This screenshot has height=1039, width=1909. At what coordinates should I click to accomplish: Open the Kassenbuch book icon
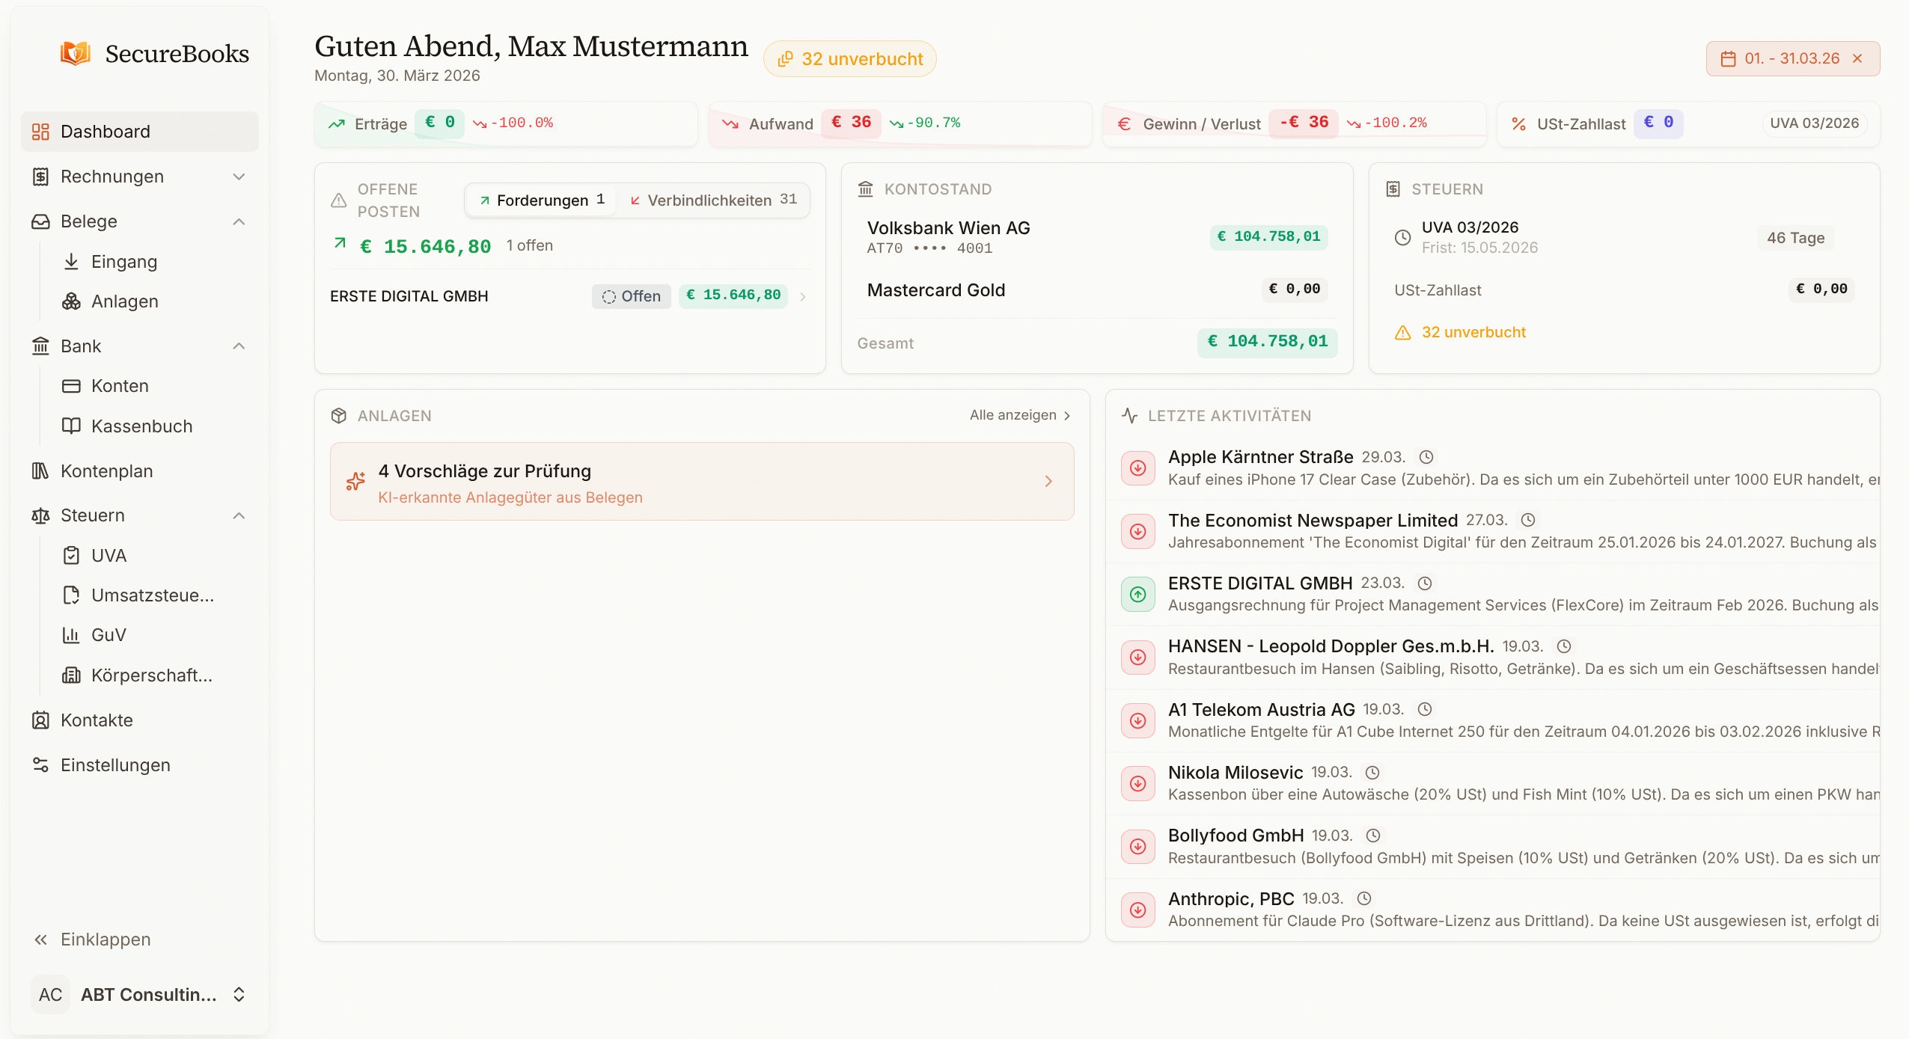(x=71, y=426)
